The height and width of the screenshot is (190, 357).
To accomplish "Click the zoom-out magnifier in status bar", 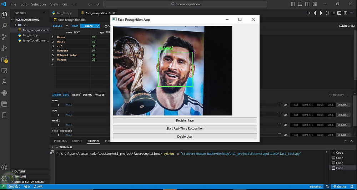I will pos(327,187).
